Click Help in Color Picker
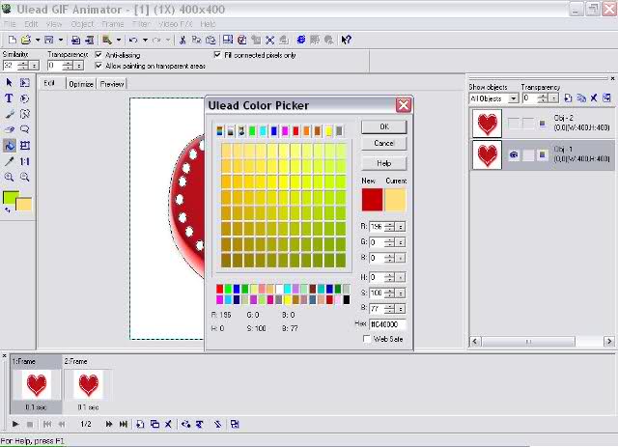This screenshot has width=618, height=447. [x=384, y=163]
